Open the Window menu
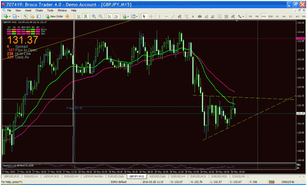 tap(62, 10)
